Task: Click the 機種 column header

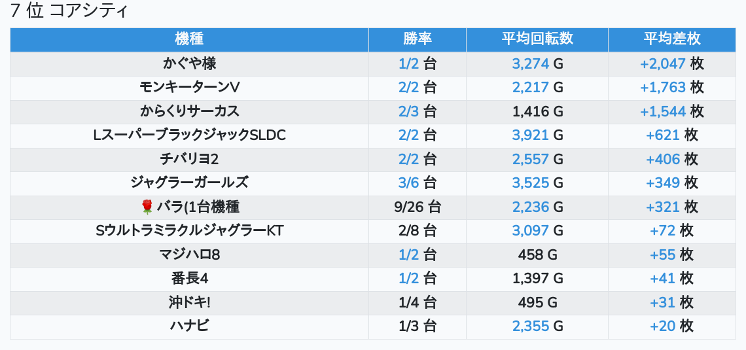Action: point(189,39)
